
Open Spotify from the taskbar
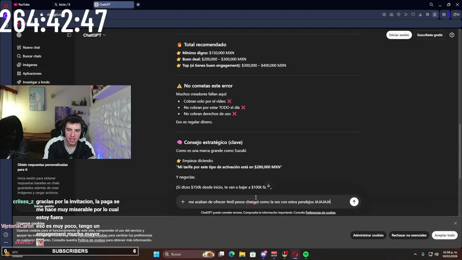pyautogui.click(x=306, y=254)
